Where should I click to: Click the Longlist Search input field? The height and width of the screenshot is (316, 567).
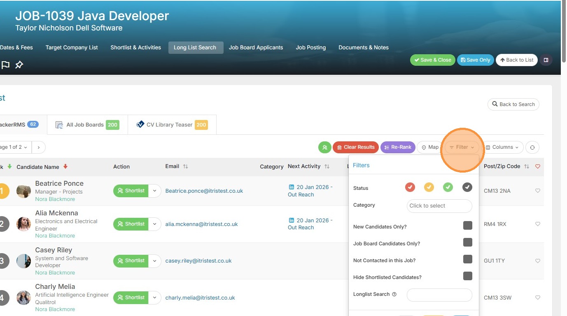pos(439,295)
